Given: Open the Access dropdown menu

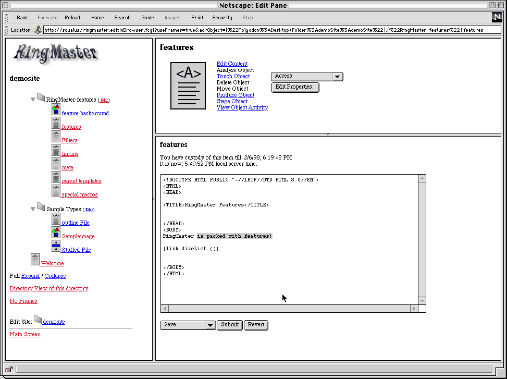Looking at the screenshot, I should coord(307,76).
